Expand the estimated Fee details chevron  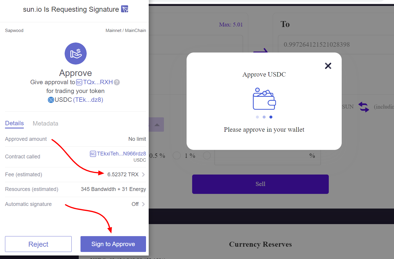143,175
